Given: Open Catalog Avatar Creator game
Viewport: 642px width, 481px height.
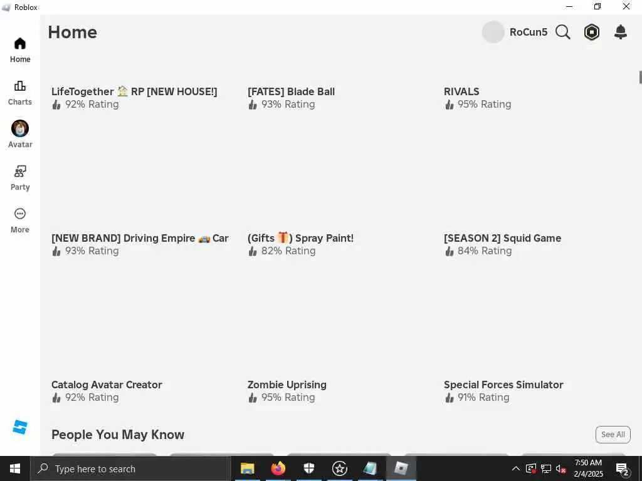Looking at the screenshot, I should 107,385.
